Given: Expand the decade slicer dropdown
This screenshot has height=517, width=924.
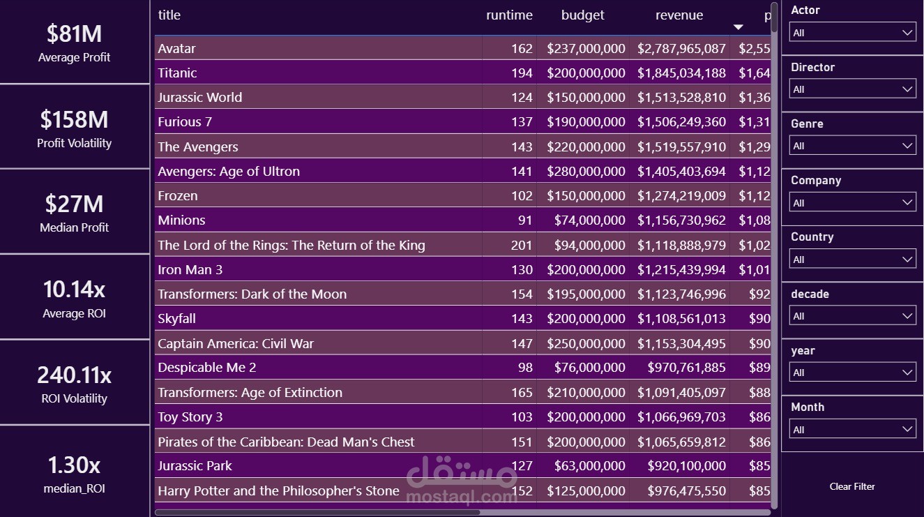Looking at the screenshot, I should 852,316.
